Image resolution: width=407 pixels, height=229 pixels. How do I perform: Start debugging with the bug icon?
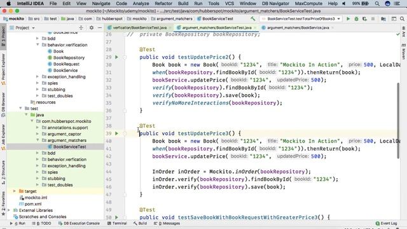point(356,18)
